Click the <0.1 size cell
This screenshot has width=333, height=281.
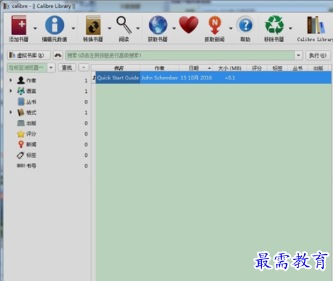(x=230, y=77)
